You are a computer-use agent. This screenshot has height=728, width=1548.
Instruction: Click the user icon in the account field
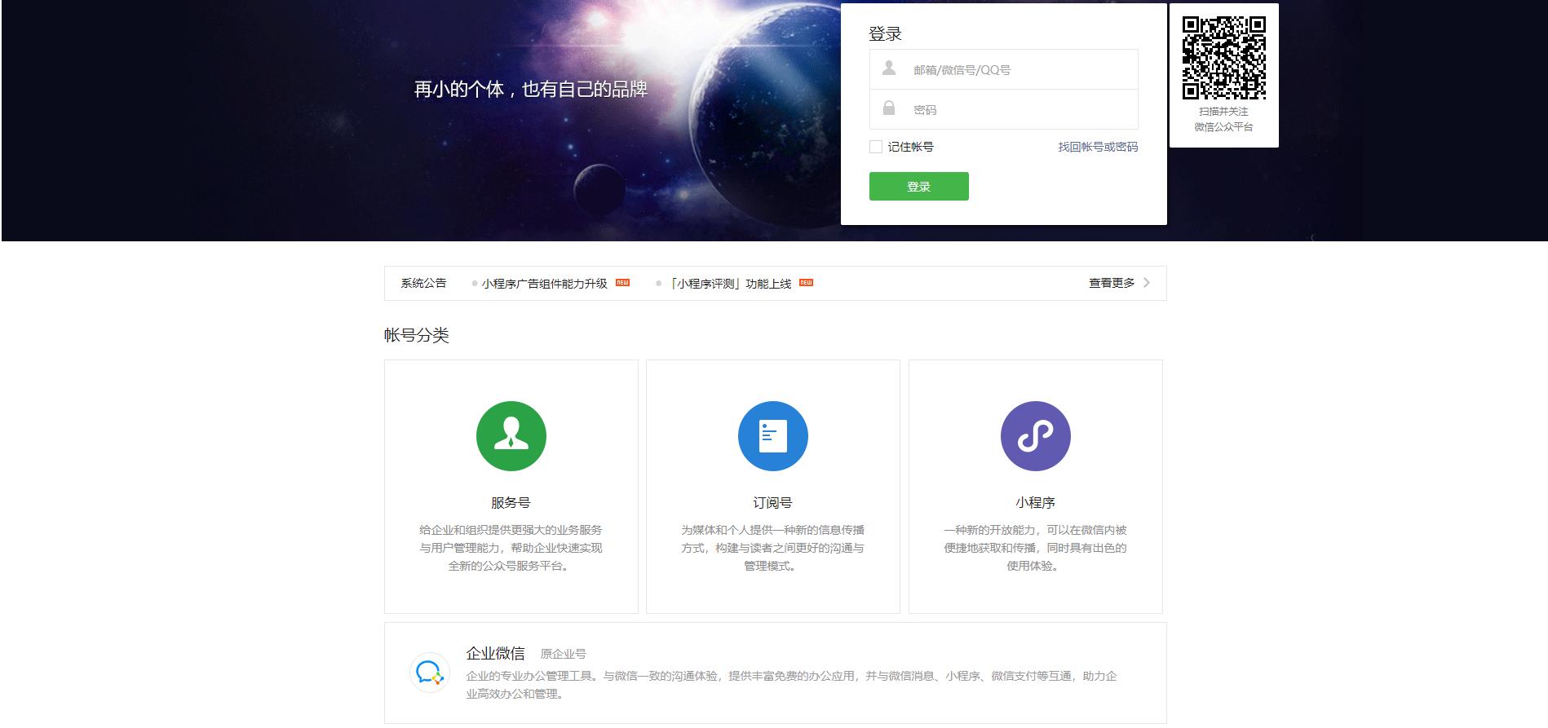coord(889,68)
